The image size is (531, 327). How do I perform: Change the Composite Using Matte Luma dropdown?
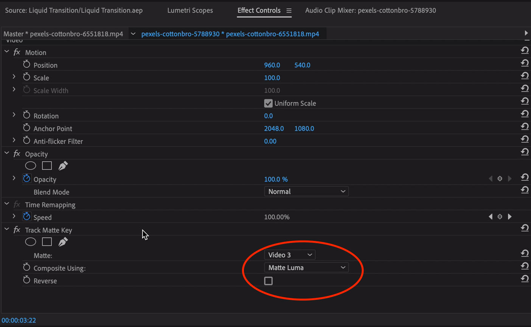tap(306, 268)
